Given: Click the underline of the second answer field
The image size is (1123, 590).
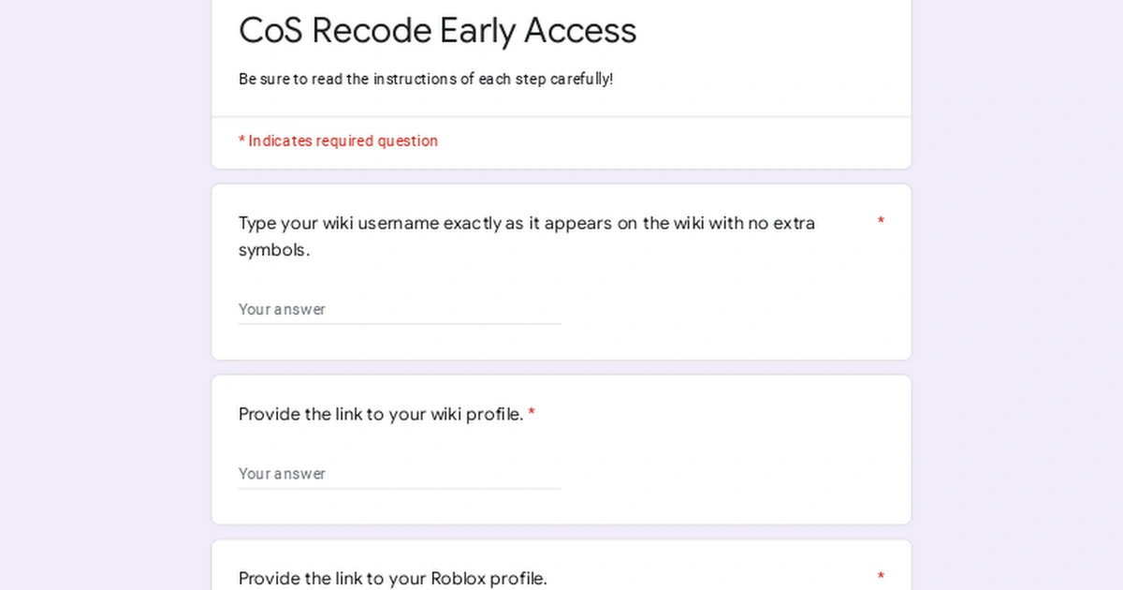Looking at the screenshot, I should [x=399, y=490].
